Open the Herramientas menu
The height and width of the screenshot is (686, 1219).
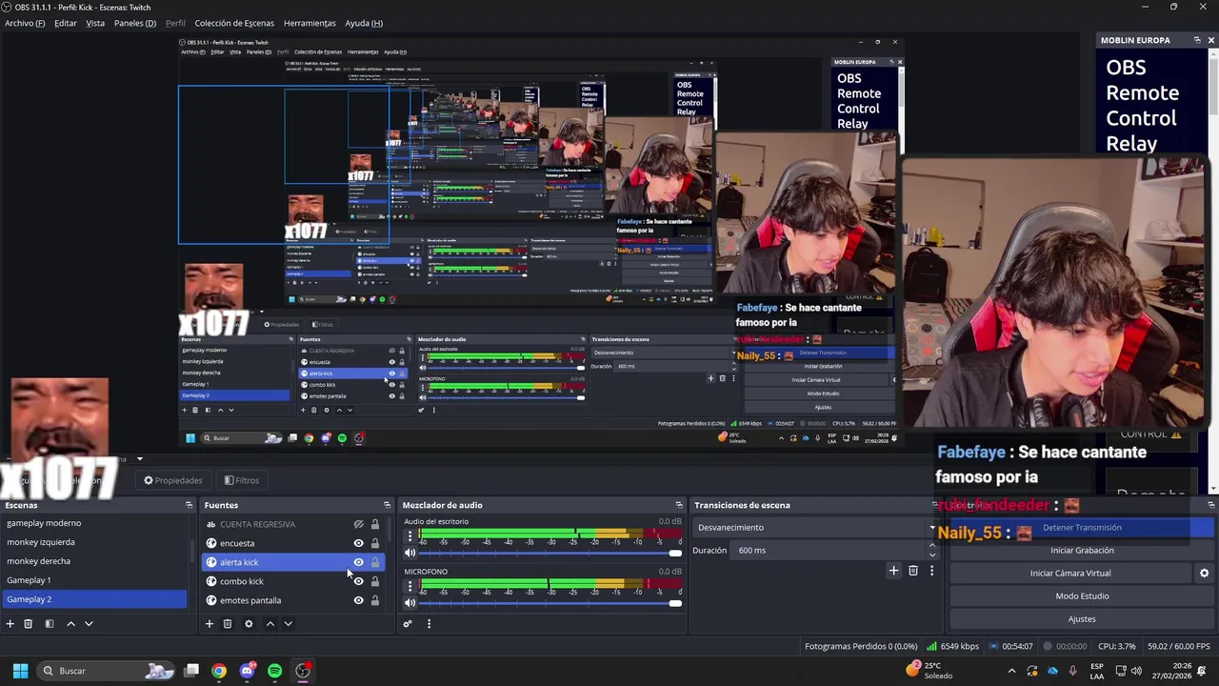[x=310, y=23]
